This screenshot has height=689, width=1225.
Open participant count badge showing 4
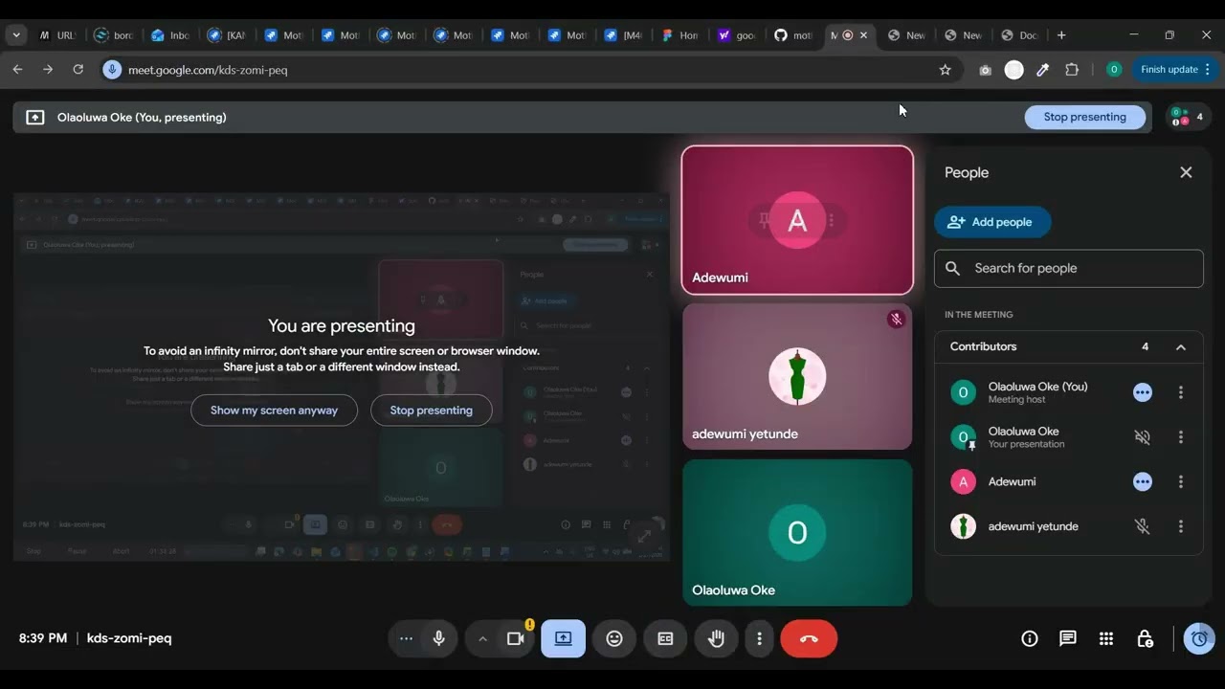tap(1188, 117)
